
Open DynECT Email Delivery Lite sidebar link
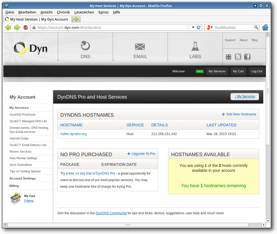click(x=28, y=145)
